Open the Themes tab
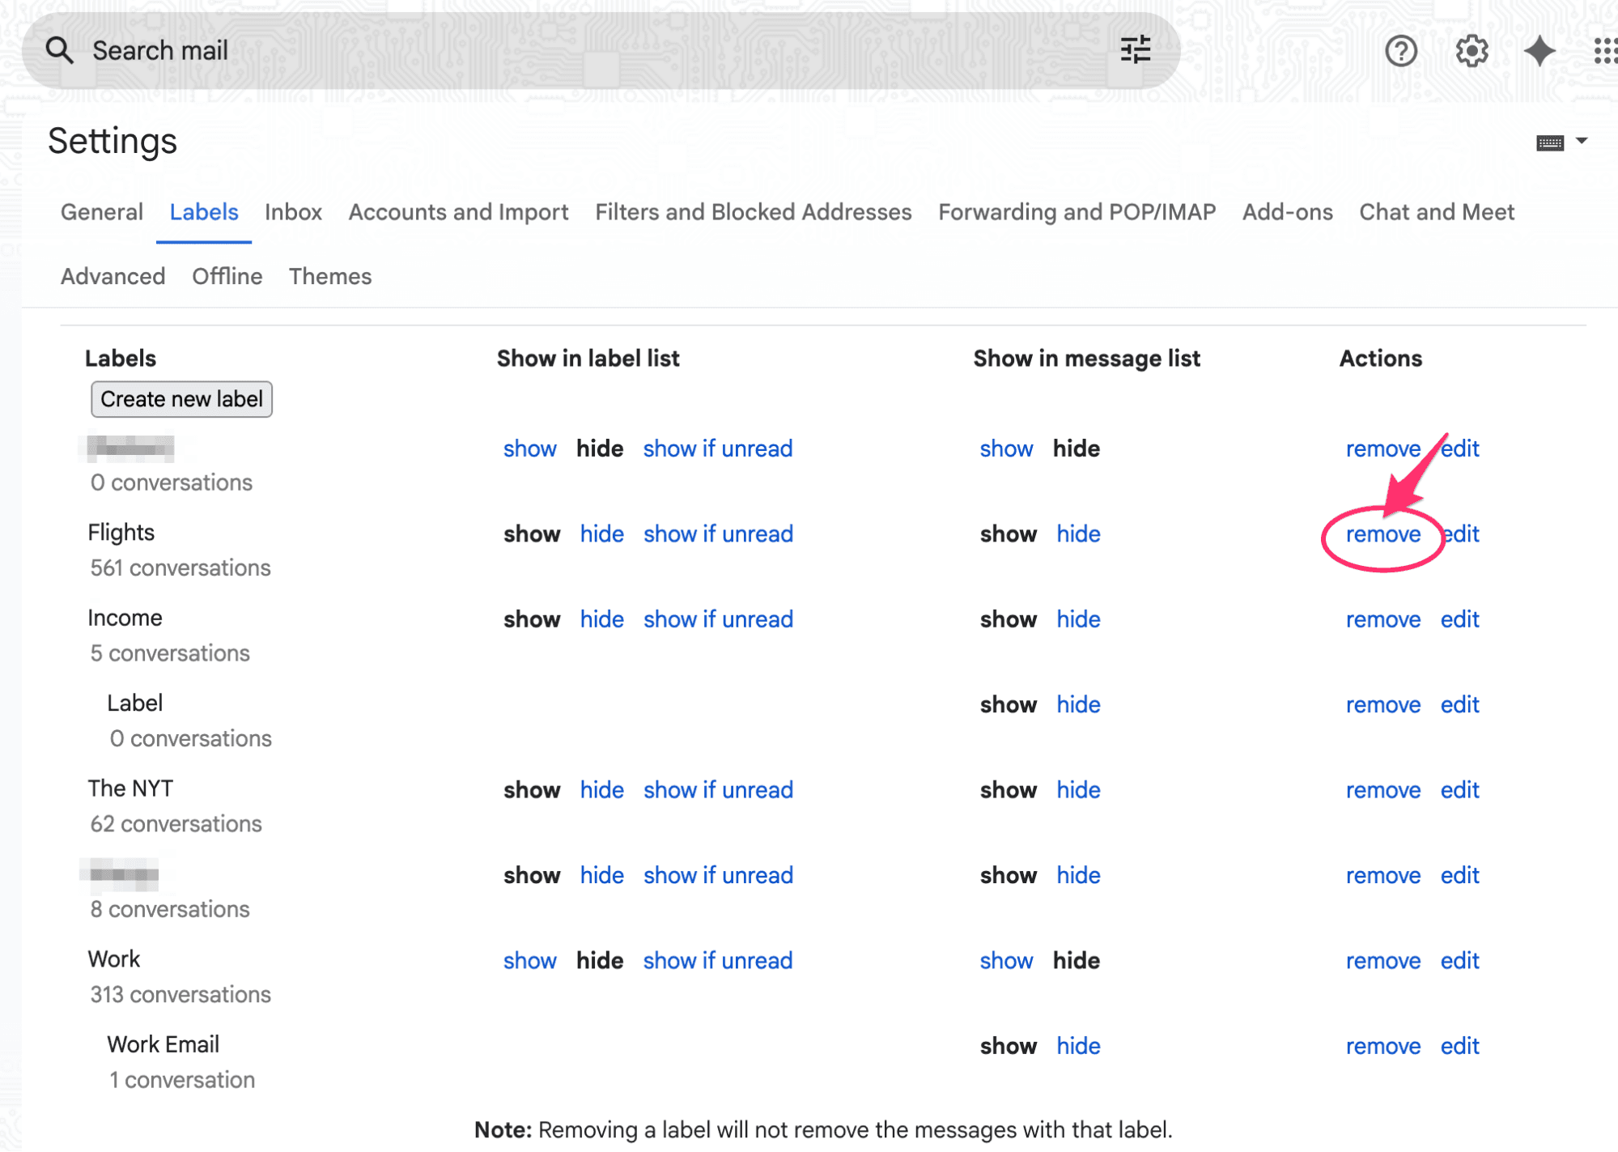This screenshot has height=1152, width=1618. click(x=330, y=276)
